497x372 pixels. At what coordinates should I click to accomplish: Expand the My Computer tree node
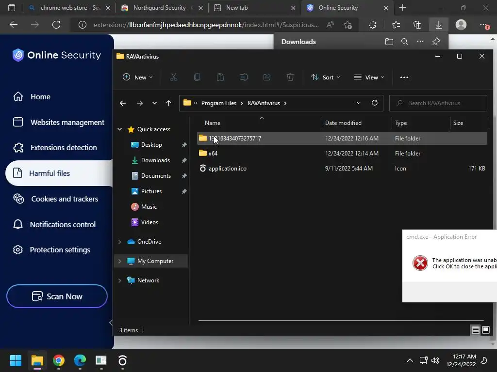coord(120,261)
